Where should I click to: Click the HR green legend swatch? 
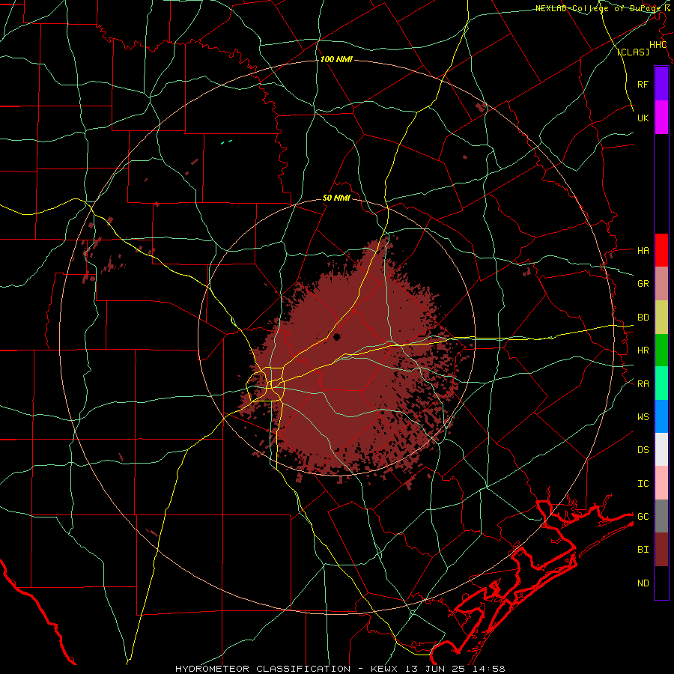(661, 350)
